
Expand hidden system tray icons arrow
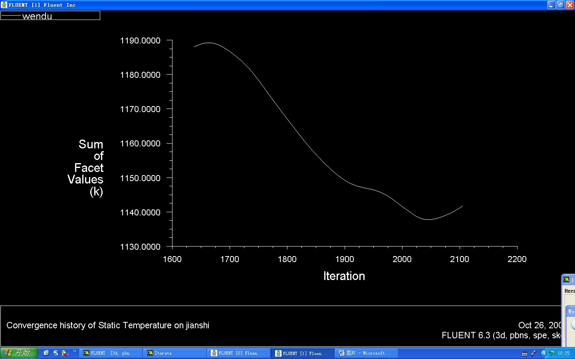[543, 353]
